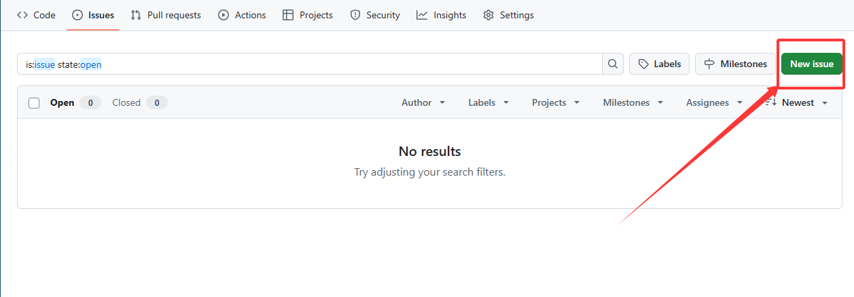Click the Milestones signpost icon

[709, 64]
